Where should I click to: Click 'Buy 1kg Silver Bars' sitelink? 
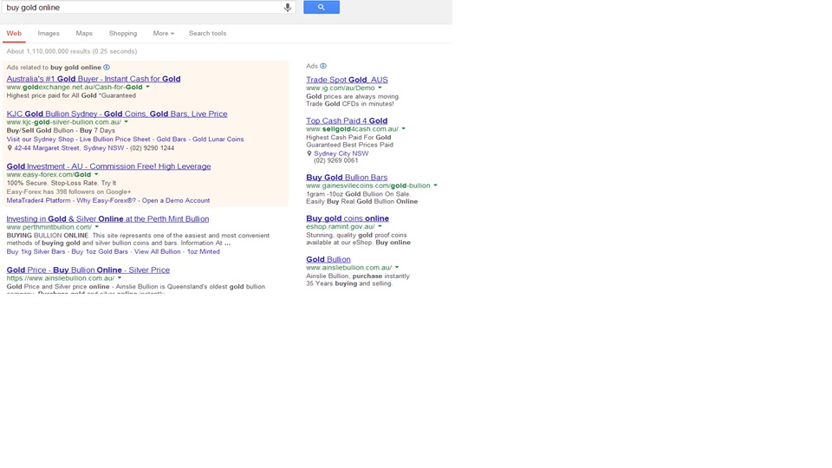36,251
